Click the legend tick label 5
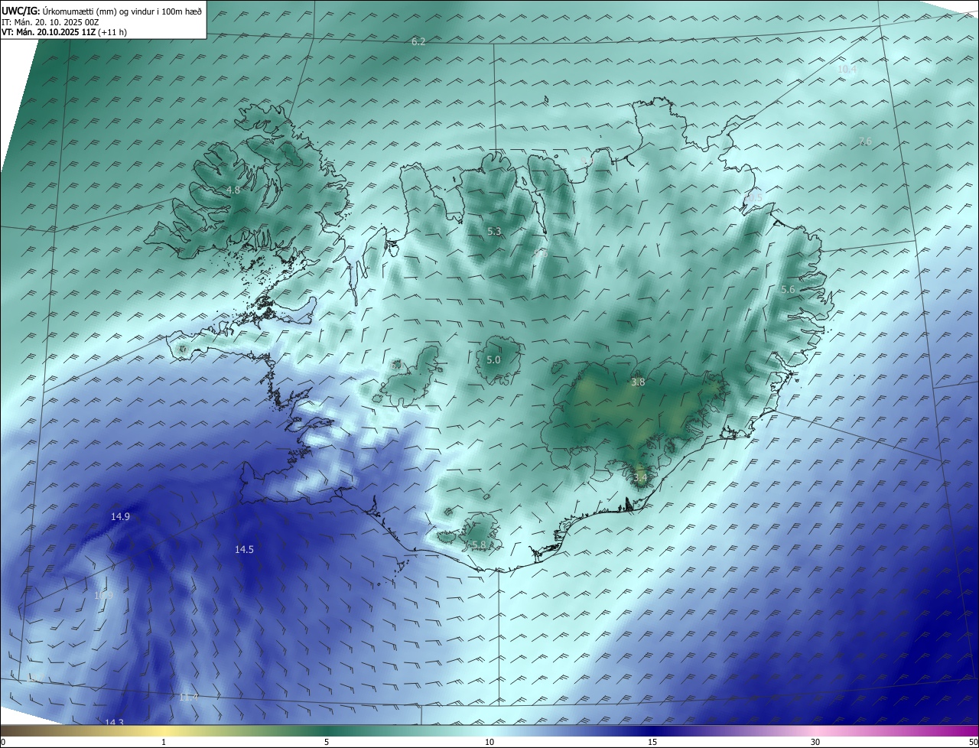Screen dimensions: 979x748 (x=327, y=743)
